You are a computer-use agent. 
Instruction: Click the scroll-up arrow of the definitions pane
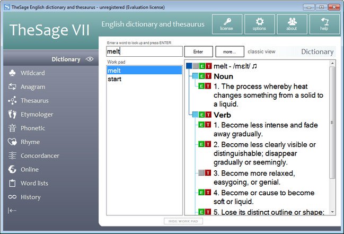[332, 63]
